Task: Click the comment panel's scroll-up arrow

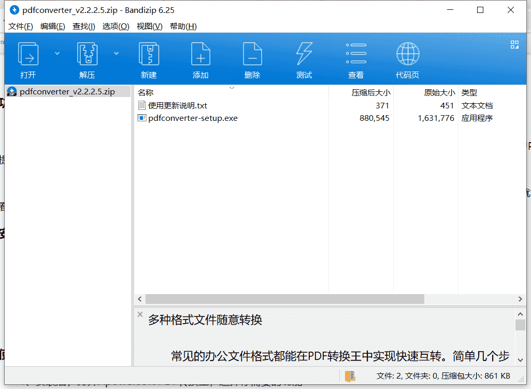Action: (520, 314)
